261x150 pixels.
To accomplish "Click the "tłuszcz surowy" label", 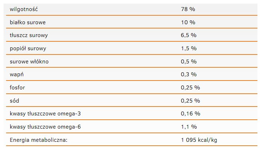I will 29,35.
